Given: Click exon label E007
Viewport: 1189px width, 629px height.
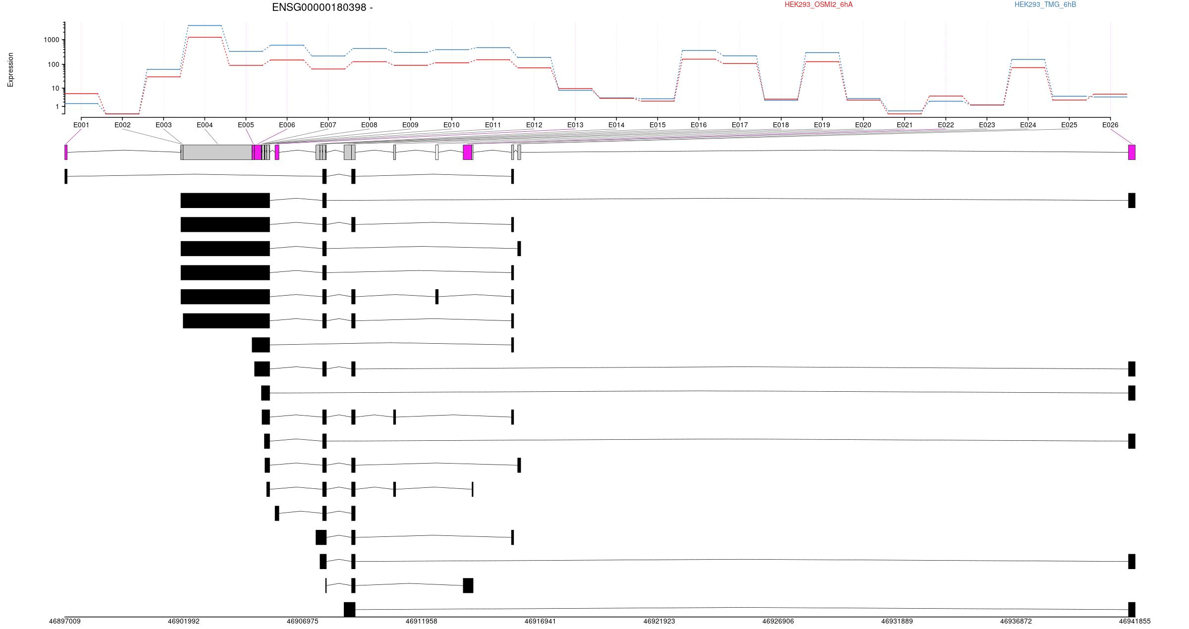Looking at the screenshot, I should click(328, 125).
